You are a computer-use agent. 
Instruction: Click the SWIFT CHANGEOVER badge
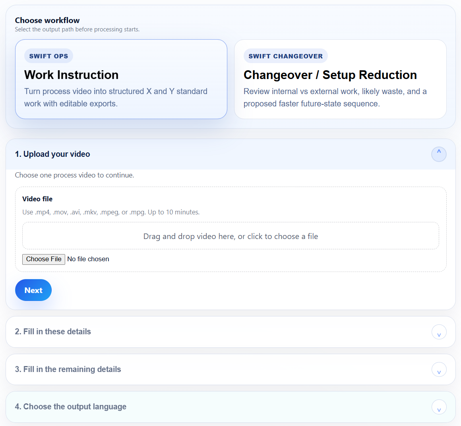tap(285, 56)
